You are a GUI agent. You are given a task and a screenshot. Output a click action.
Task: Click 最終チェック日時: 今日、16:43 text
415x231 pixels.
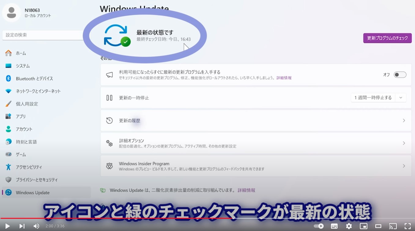164,39
